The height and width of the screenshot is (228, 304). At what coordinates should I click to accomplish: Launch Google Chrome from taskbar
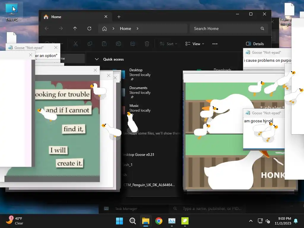click(x=159, y=221)
